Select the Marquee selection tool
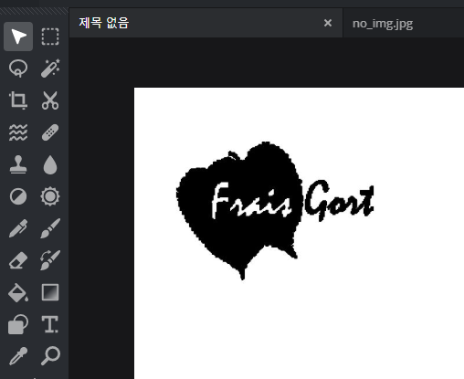Screen dimensions: 464x379 [x=50, y=37]
